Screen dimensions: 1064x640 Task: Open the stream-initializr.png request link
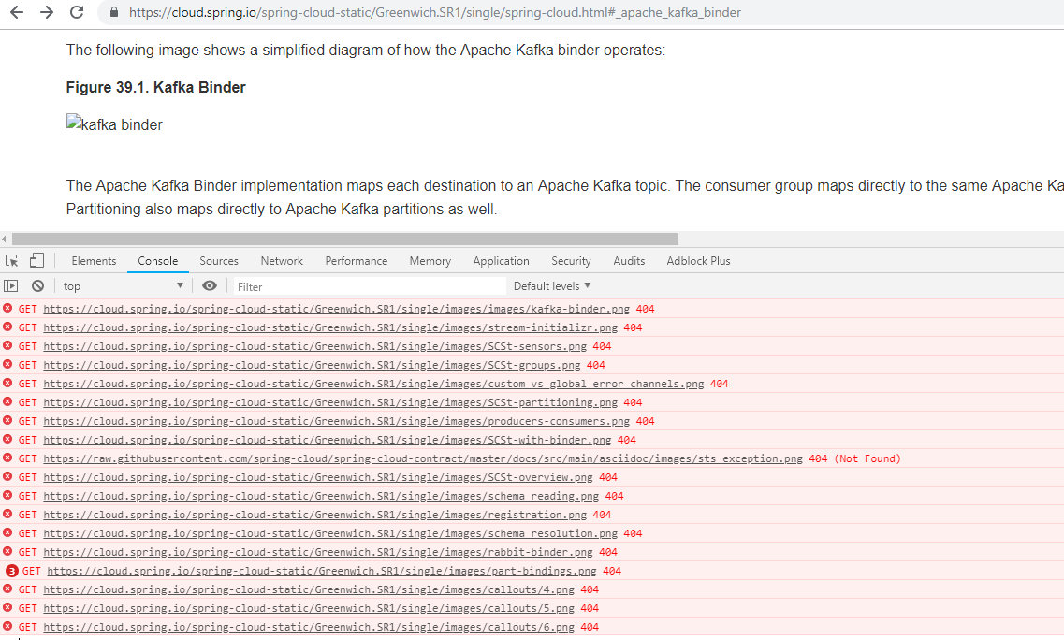tap(330, 327)
